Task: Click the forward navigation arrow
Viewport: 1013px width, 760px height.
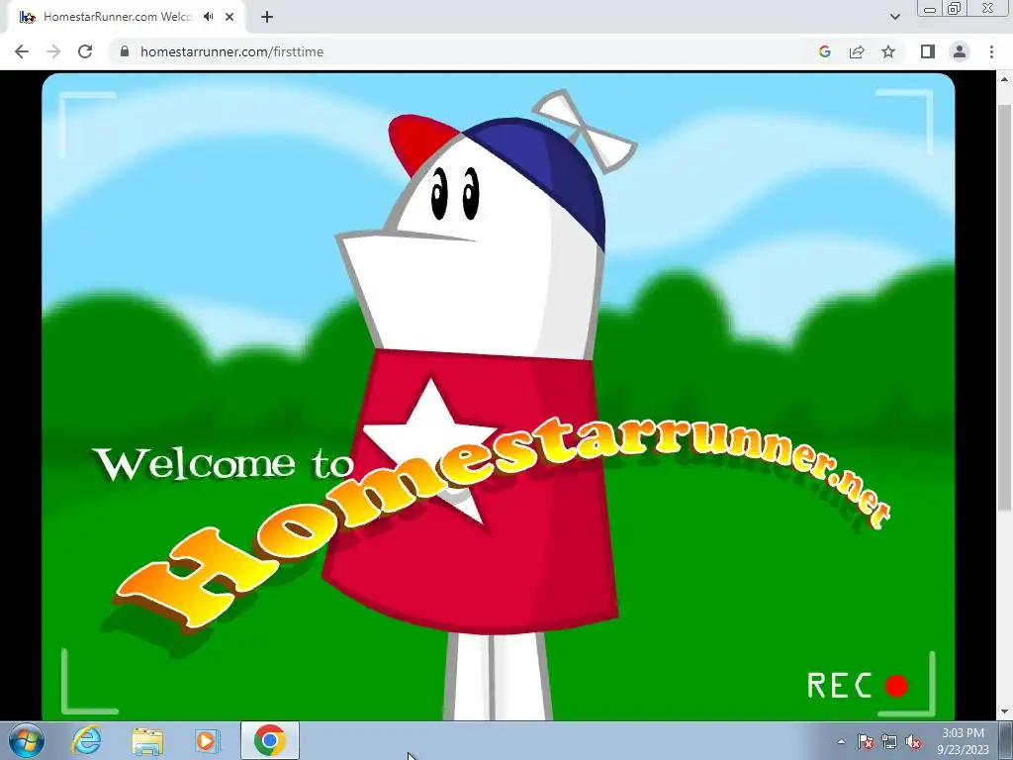Action: tap(53, 51)
